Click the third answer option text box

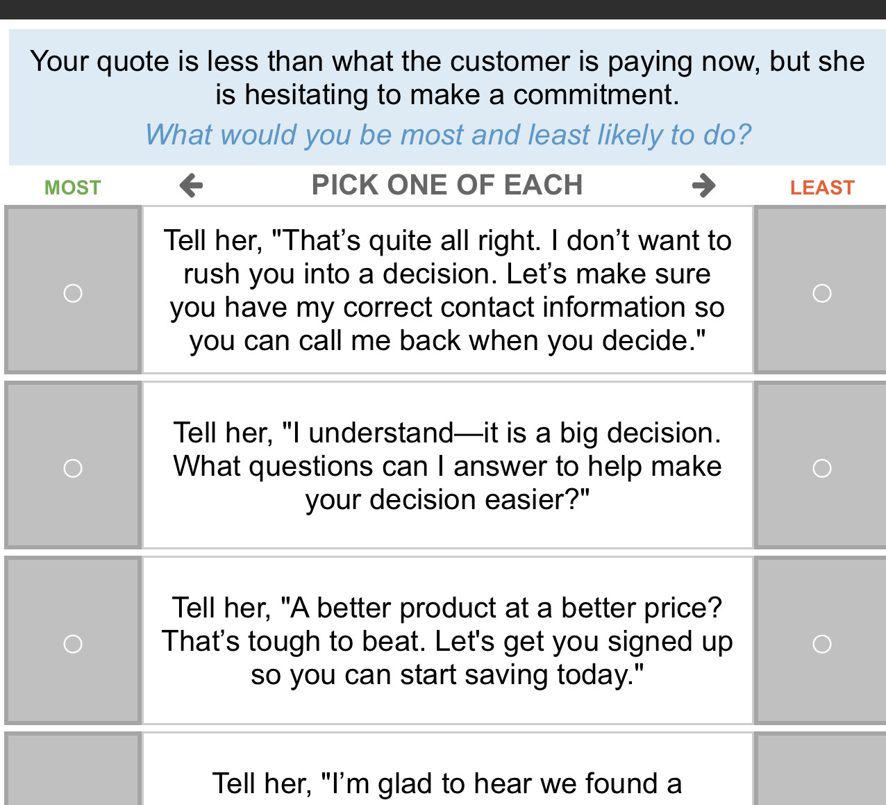pos(447,640)
